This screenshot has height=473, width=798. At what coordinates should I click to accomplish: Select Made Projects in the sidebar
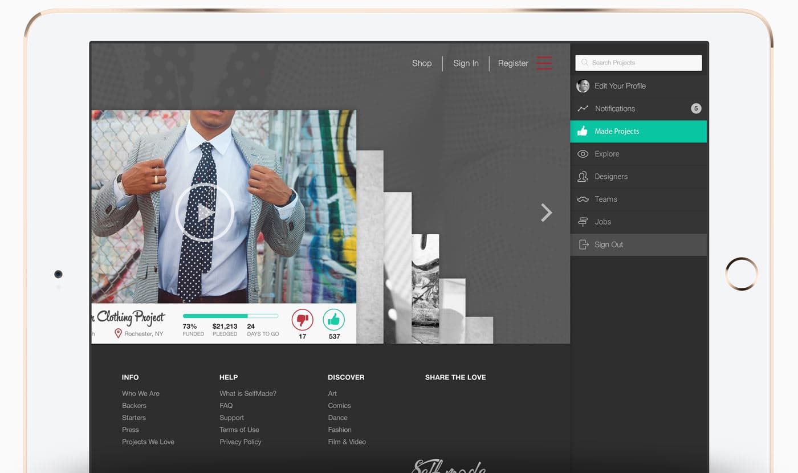(x=638, y=131)
